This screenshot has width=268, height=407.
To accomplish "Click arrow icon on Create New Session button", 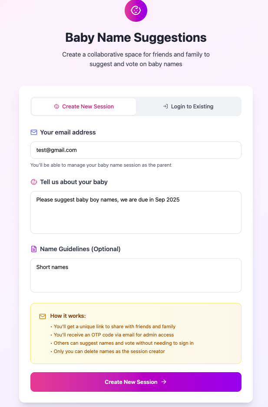I will pos(164,382).
